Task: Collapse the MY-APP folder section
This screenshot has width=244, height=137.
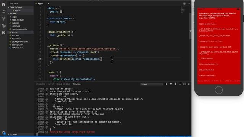Action: pos(13,14)
